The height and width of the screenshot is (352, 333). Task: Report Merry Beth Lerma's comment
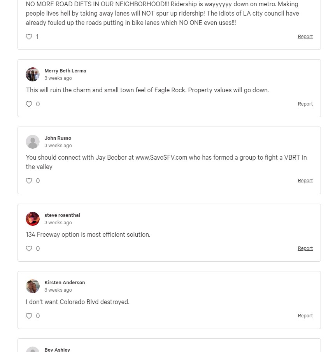coord(305,104)
